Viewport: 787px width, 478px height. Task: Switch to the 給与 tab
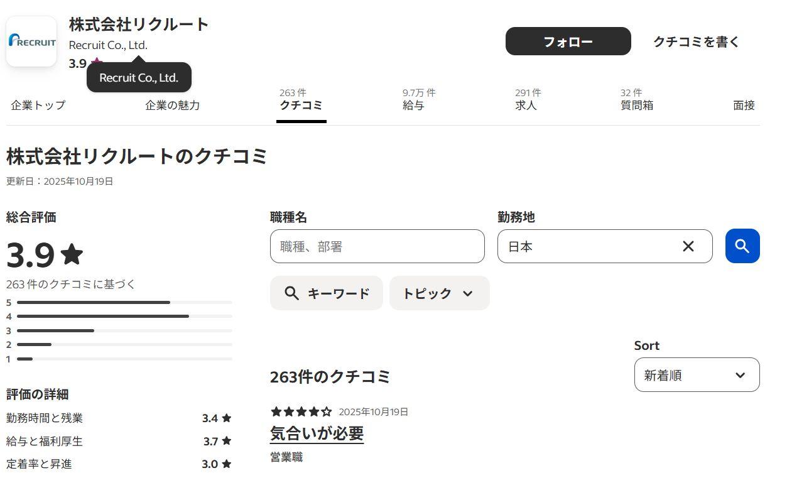pyautogui.click(x=414, y=105)
